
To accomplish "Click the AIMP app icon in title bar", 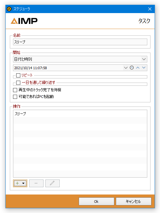I will click(9, 9).
